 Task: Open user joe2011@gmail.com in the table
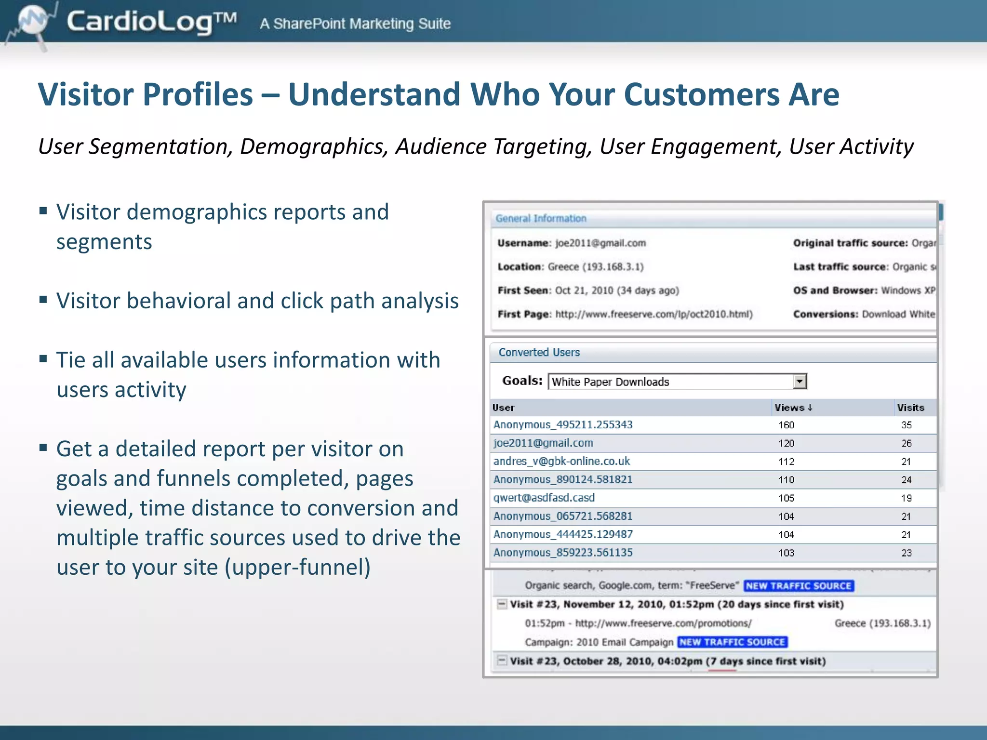click(543, 443)
